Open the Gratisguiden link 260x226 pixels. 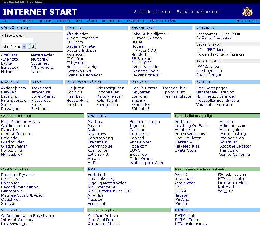pyautogui.click(x=13, y=142)
